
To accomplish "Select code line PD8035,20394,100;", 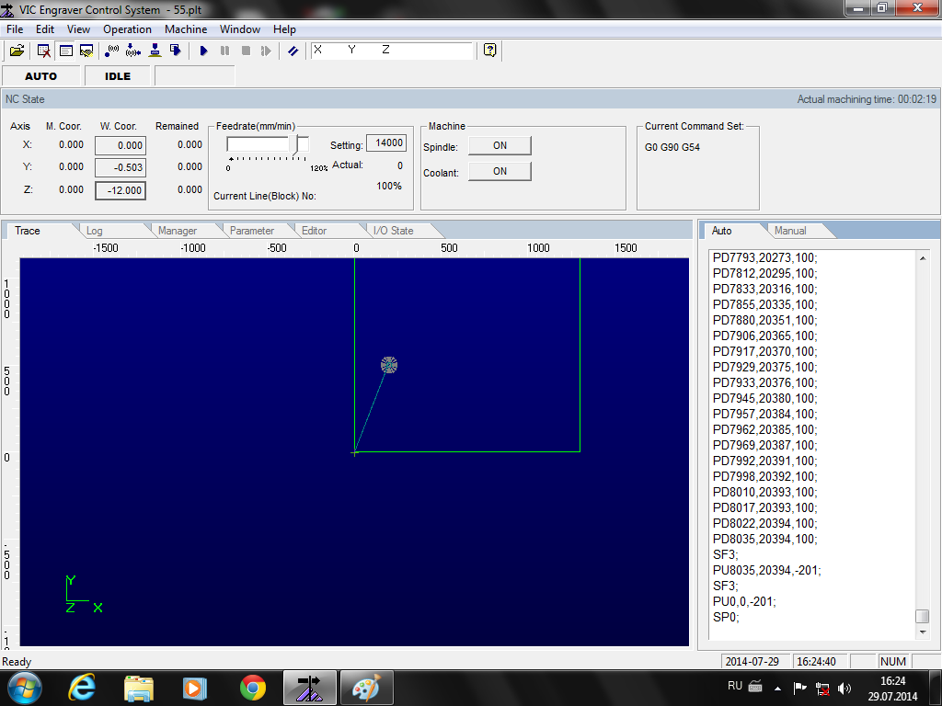I will tap(764, 539).
